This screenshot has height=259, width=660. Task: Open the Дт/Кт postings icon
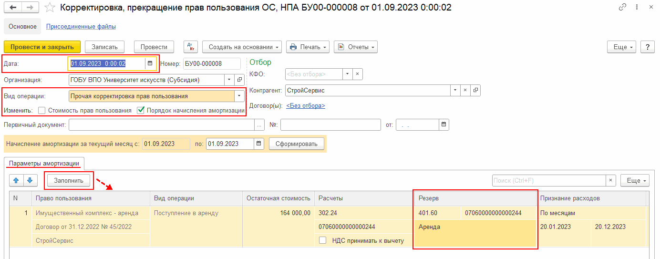coord(191,47)
